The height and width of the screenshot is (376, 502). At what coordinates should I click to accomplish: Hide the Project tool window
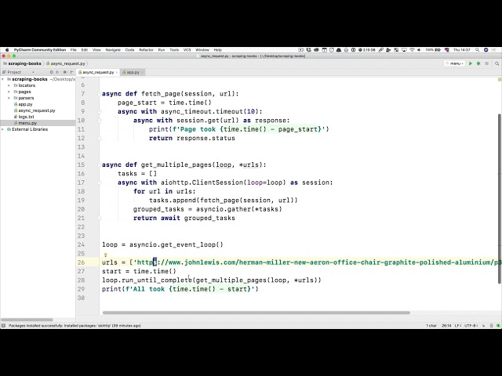point(71,72)
